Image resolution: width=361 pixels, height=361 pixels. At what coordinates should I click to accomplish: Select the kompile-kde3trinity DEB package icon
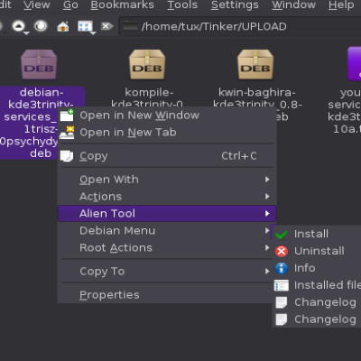147,64
